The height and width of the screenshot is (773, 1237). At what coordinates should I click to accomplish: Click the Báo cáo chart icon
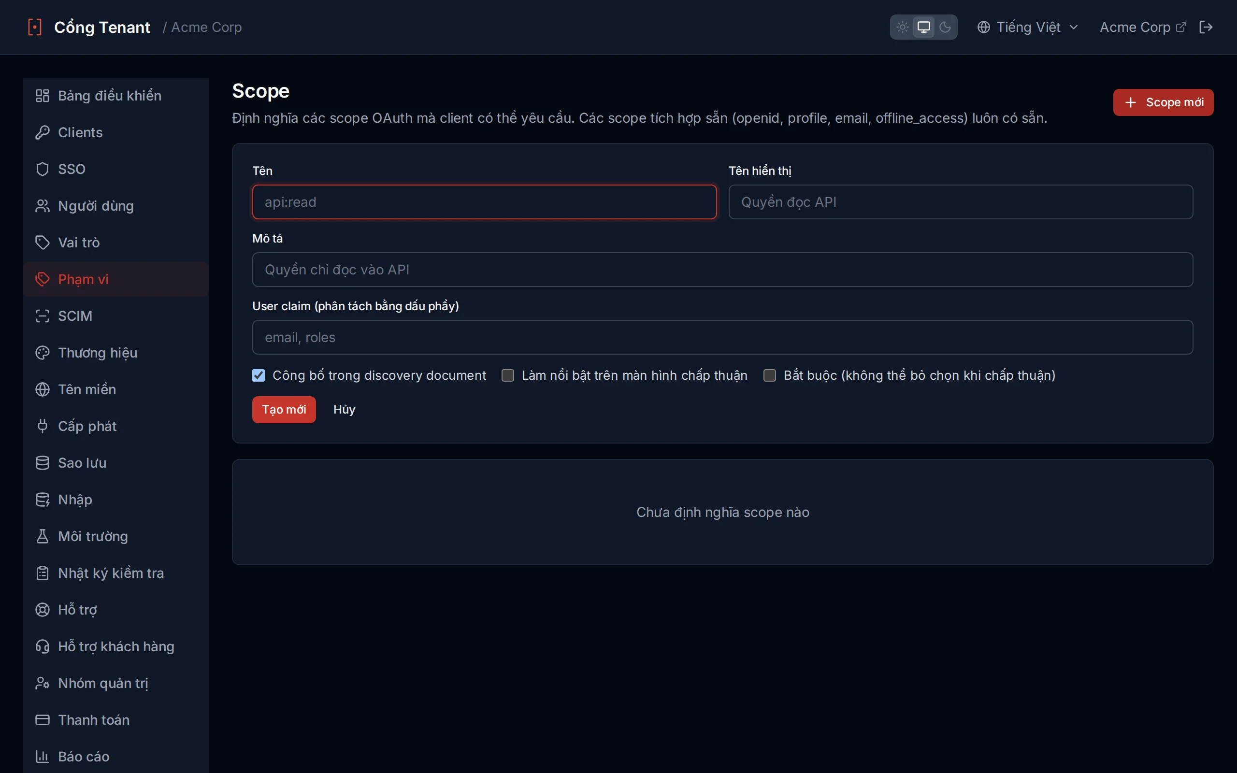(43, 757)
